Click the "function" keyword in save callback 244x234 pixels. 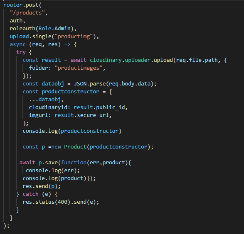click(x=74, y=163)
